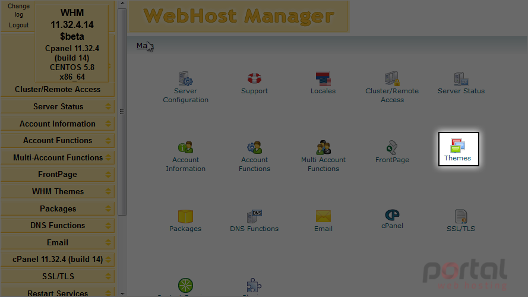
Task: Select Server Status sidebar menu
Action: pos(58,106)
